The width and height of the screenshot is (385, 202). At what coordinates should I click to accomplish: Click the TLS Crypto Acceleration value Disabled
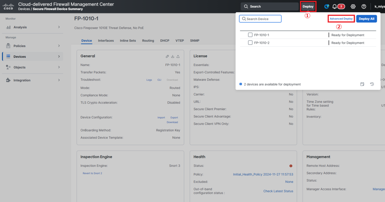click(x=174, y=103)
